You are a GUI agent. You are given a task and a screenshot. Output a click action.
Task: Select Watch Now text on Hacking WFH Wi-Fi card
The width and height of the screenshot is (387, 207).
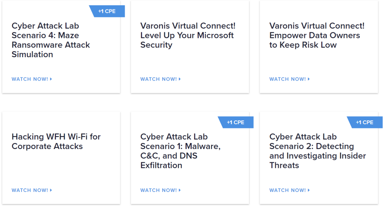click(30, 190)
